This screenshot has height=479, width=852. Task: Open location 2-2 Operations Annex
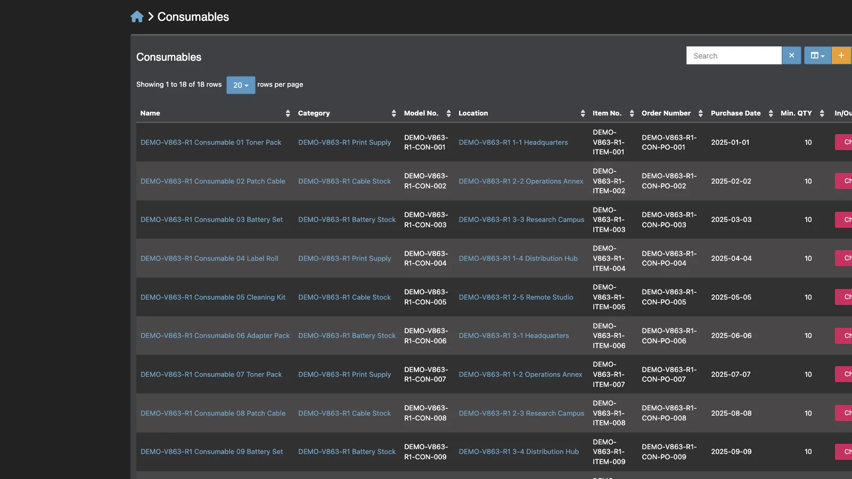tap(521, 181)
